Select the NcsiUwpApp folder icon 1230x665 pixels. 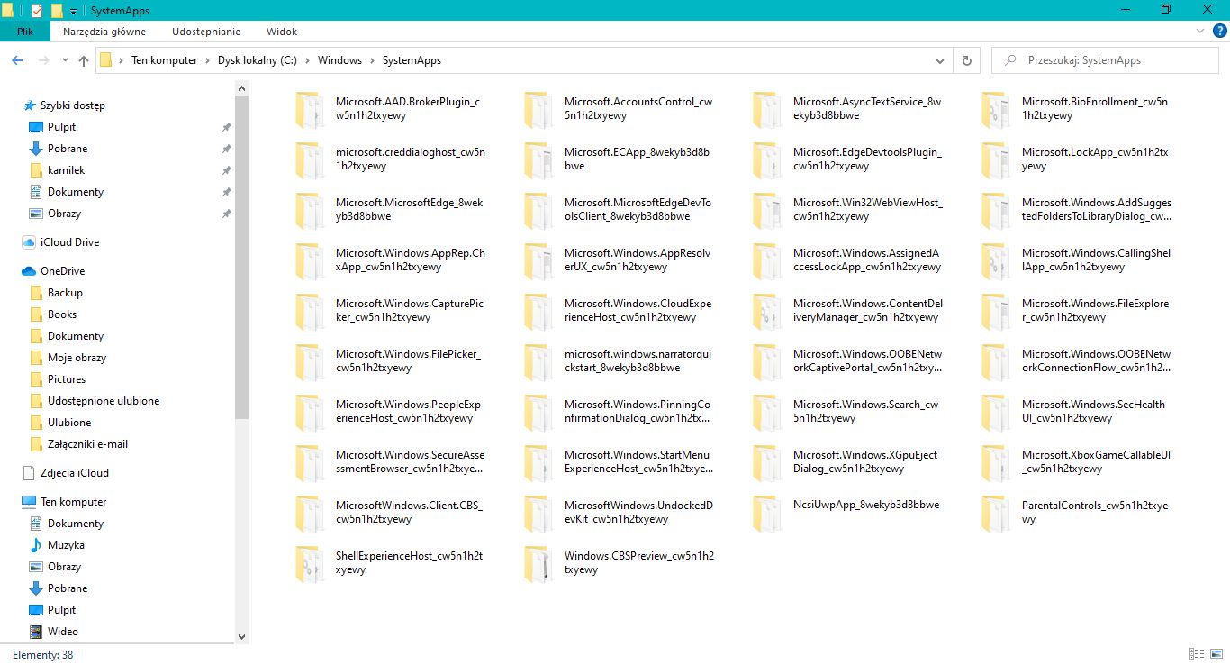coord(767,513)
